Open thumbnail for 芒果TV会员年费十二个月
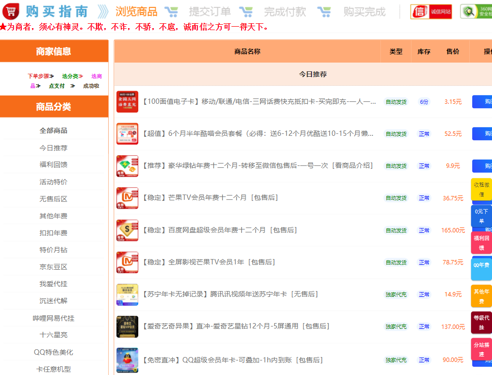This screenshot has width=492, height=375. [x=128, y=198]
